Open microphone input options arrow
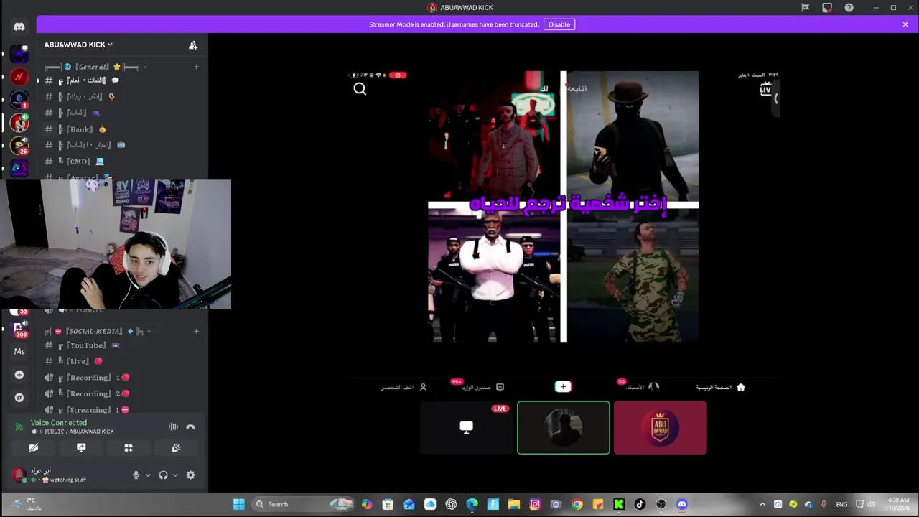The image size is (919, 517). 148,475
